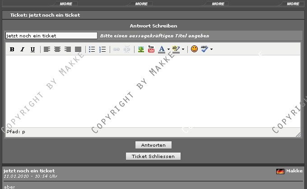Open the first MORE tab at top
The width and height of the screenshot is (307, 189).
coord(66,4)
